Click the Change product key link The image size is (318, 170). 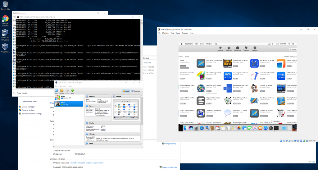[x=169, y=167]
